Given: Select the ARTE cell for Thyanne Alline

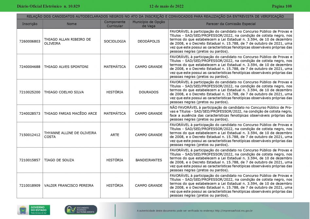Looking at the screenshot, I should [x=115, y=135].
